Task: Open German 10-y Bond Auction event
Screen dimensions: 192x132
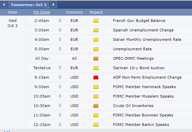Action: click(x=139, y=68)
